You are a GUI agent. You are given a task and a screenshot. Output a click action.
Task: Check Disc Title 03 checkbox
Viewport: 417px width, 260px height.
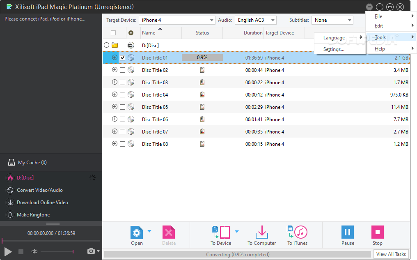pos(122,83)
